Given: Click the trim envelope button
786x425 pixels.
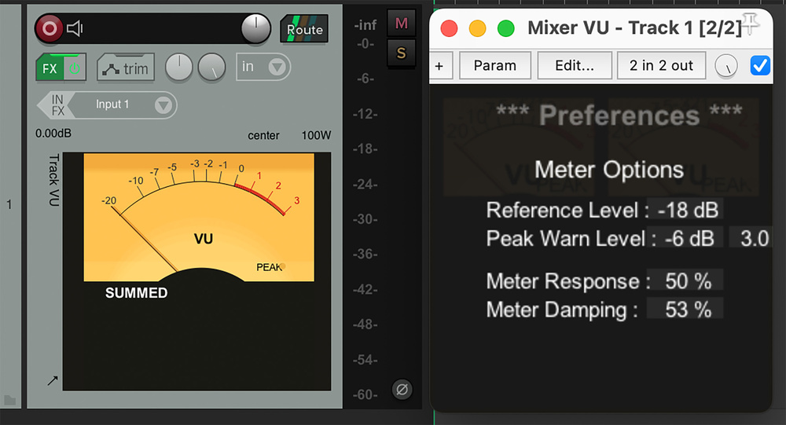Looking at the screenshot, I should pos(126,68).
